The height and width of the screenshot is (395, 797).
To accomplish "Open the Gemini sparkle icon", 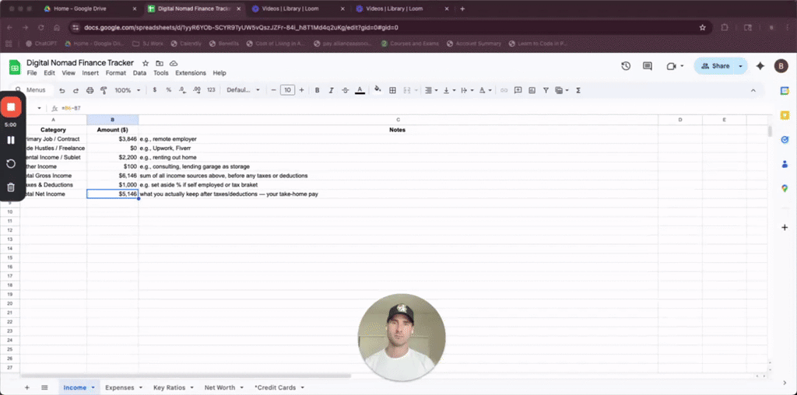I will click(x=760, y=66).
